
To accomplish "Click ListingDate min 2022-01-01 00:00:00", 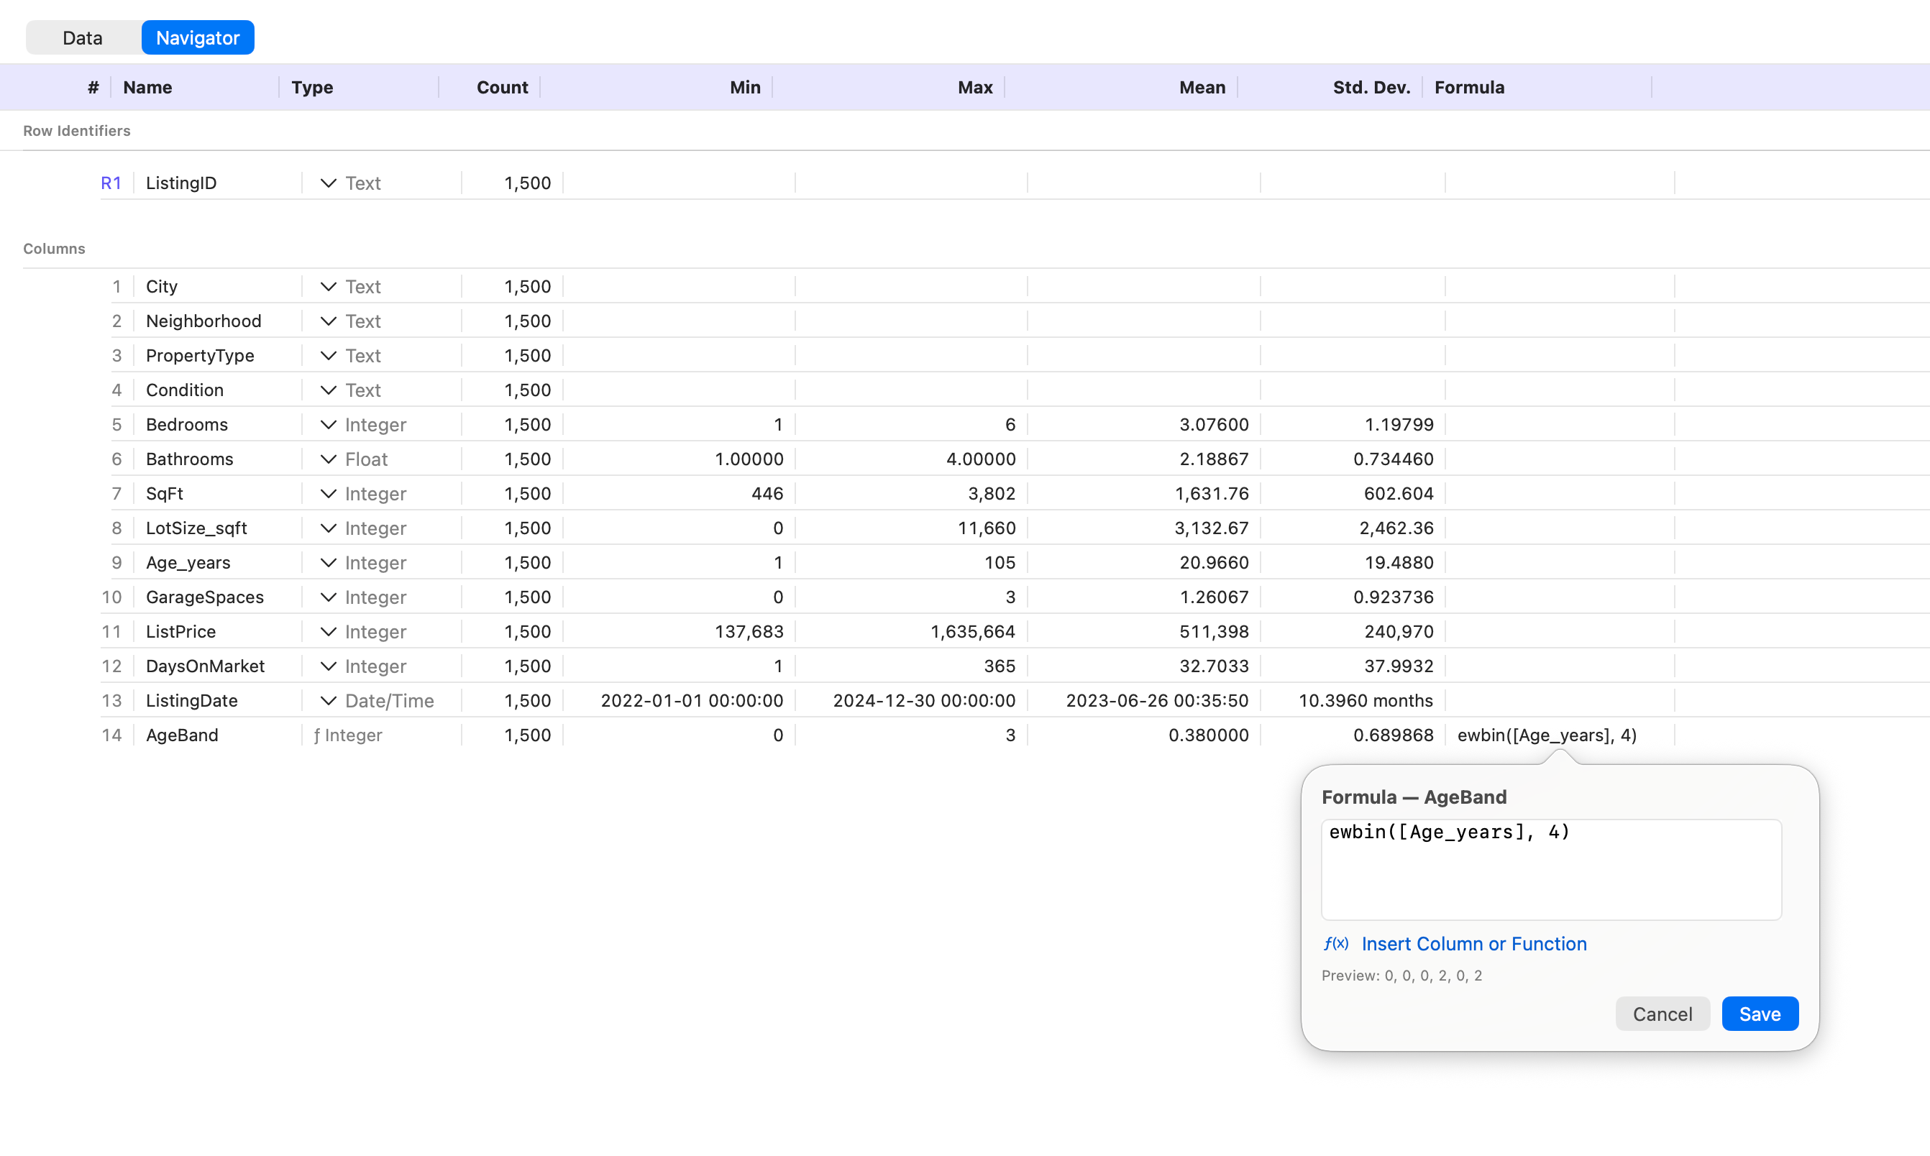I will pos(691,701).
